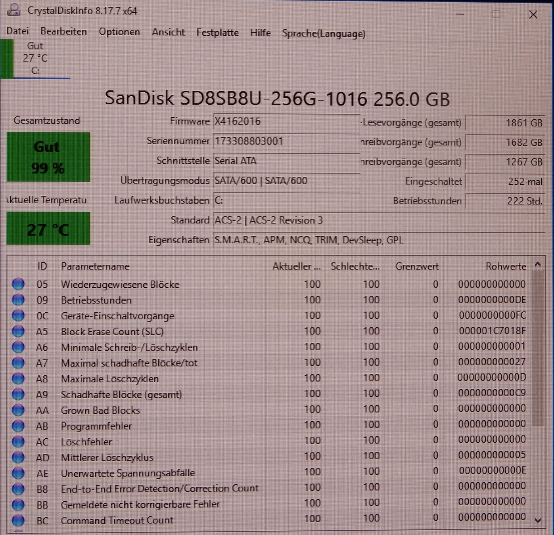This screenshot has width=554, height=535.
Task: Click the Laufwerksbuchstaben field C:
Action: [x=286, y=201]
